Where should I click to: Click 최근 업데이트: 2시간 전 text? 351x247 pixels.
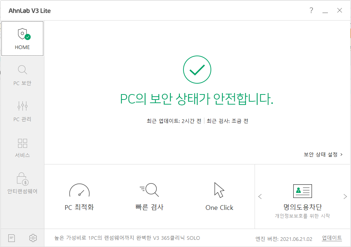pyautogui.click(x=174, y=121)
